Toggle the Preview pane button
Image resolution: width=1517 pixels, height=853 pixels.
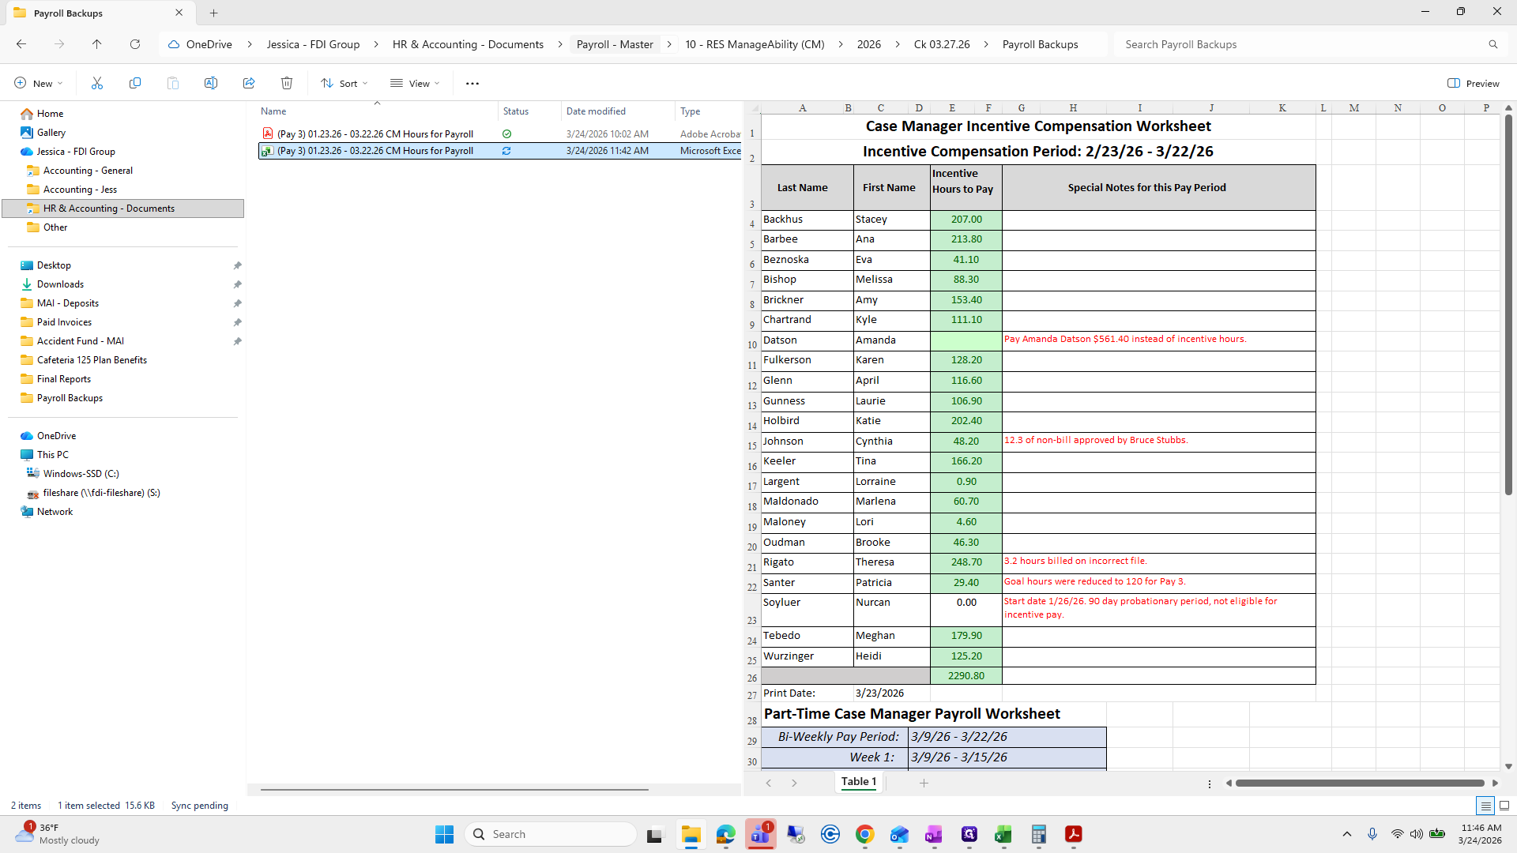pyautogui.click(x=1473, y=83)
